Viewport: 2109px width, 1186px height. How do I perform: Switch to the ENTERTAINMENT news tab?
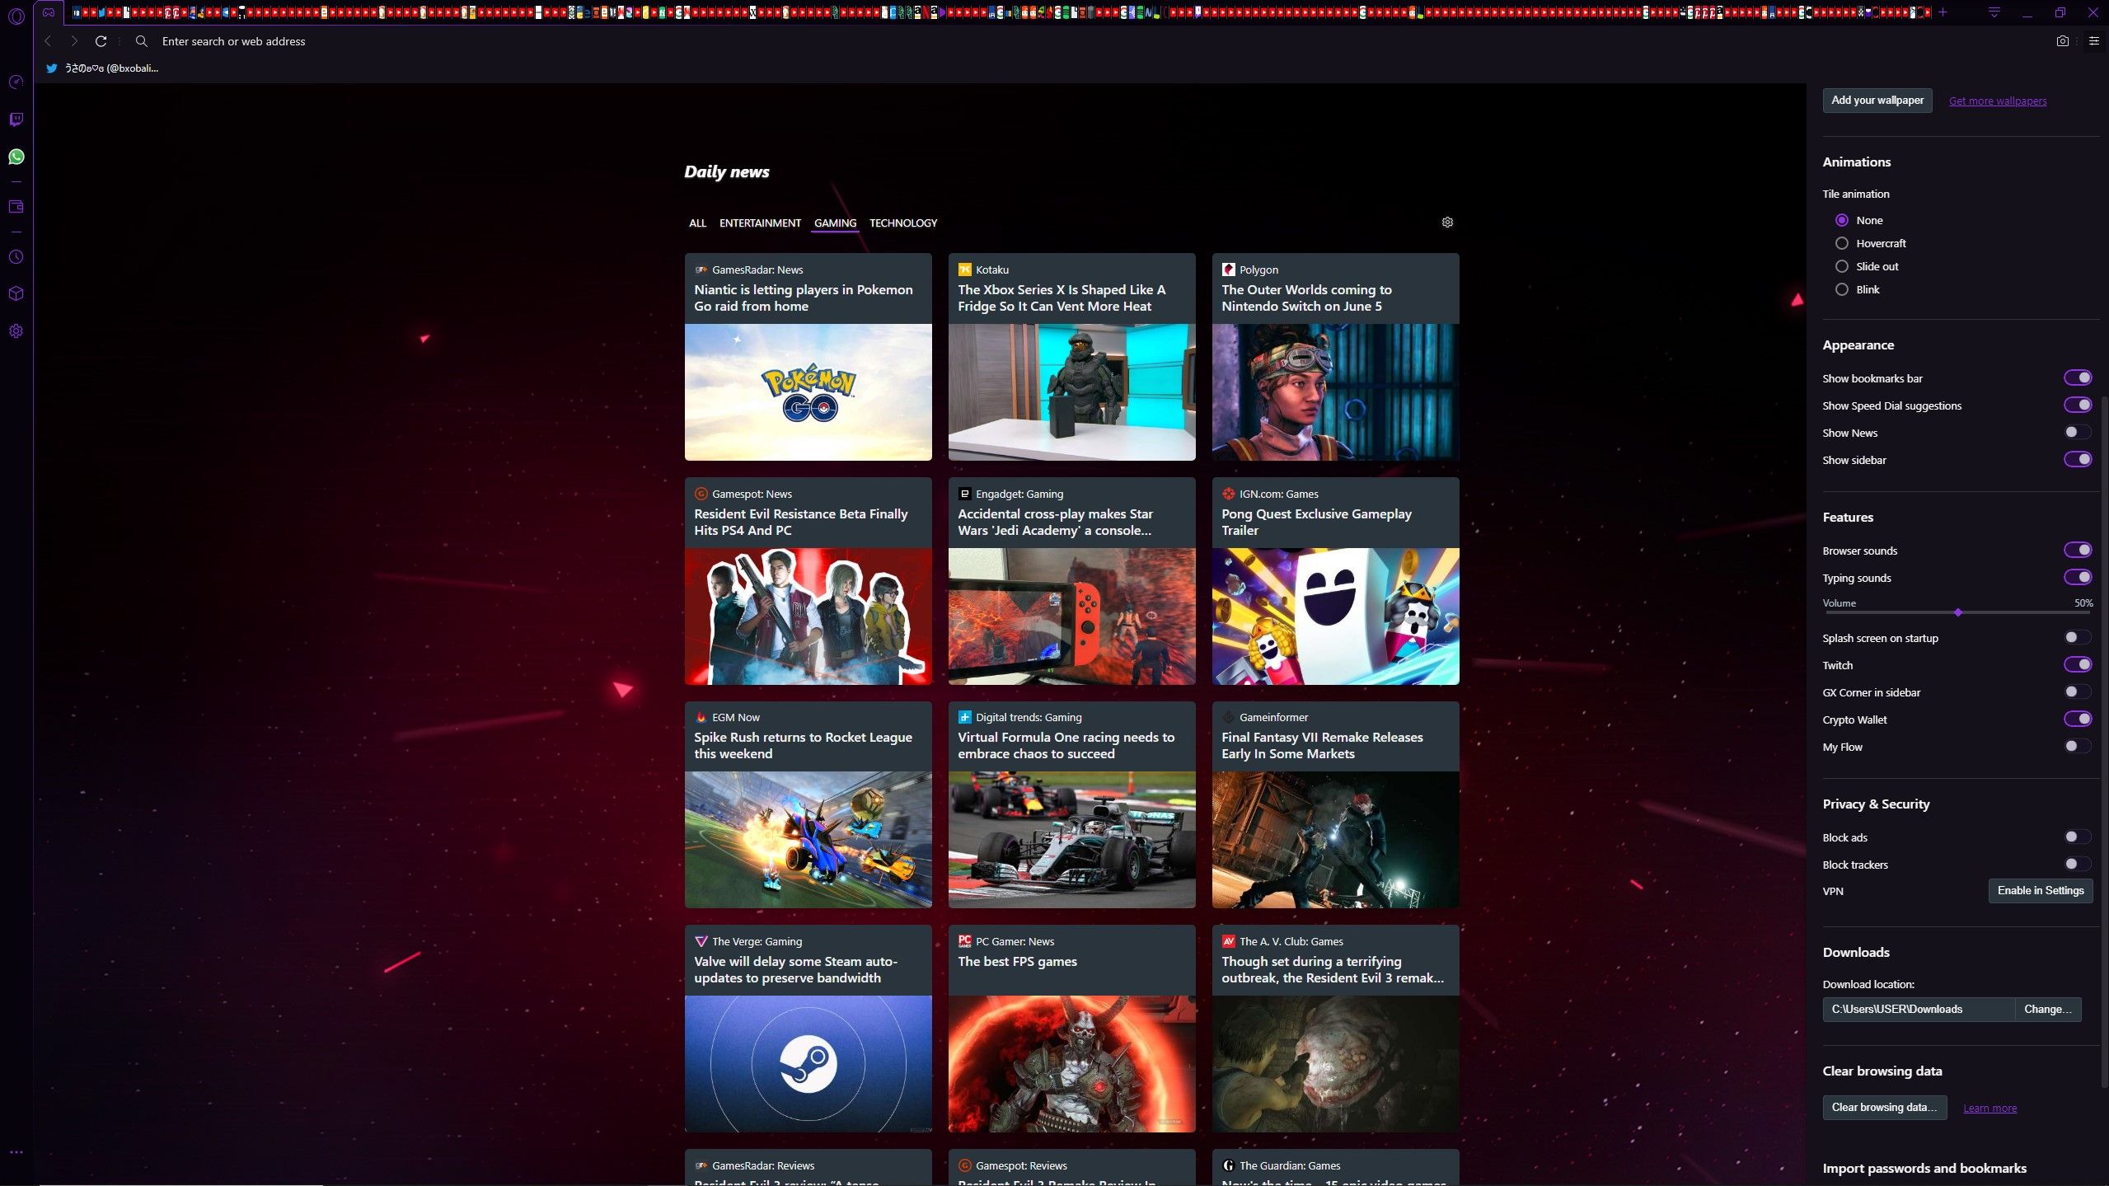point(760,223)
